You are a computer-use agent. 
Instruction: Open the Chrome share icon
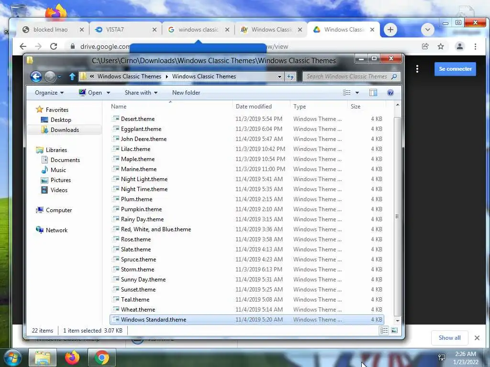[x=425, y=46]
